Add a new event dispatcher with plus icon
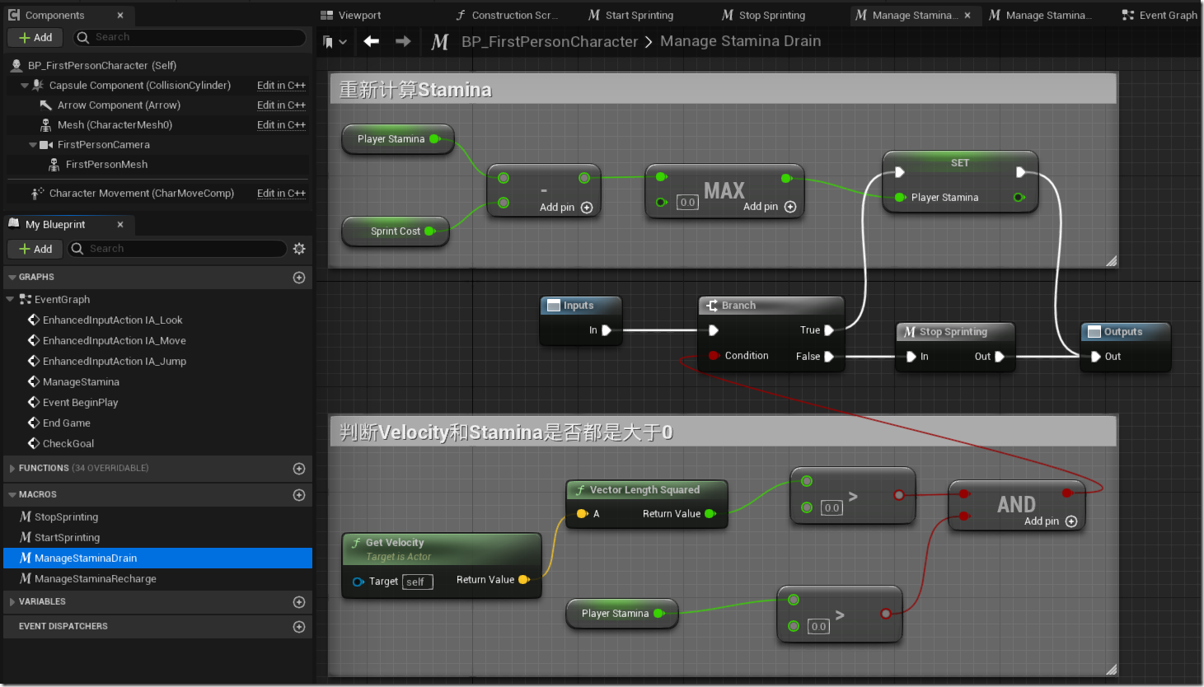This screenshot has width=1204, height=687. [299, 627]
